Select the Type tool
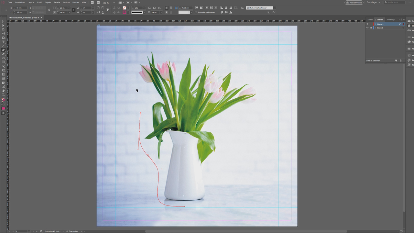414x233 pixels. [4, 42]
